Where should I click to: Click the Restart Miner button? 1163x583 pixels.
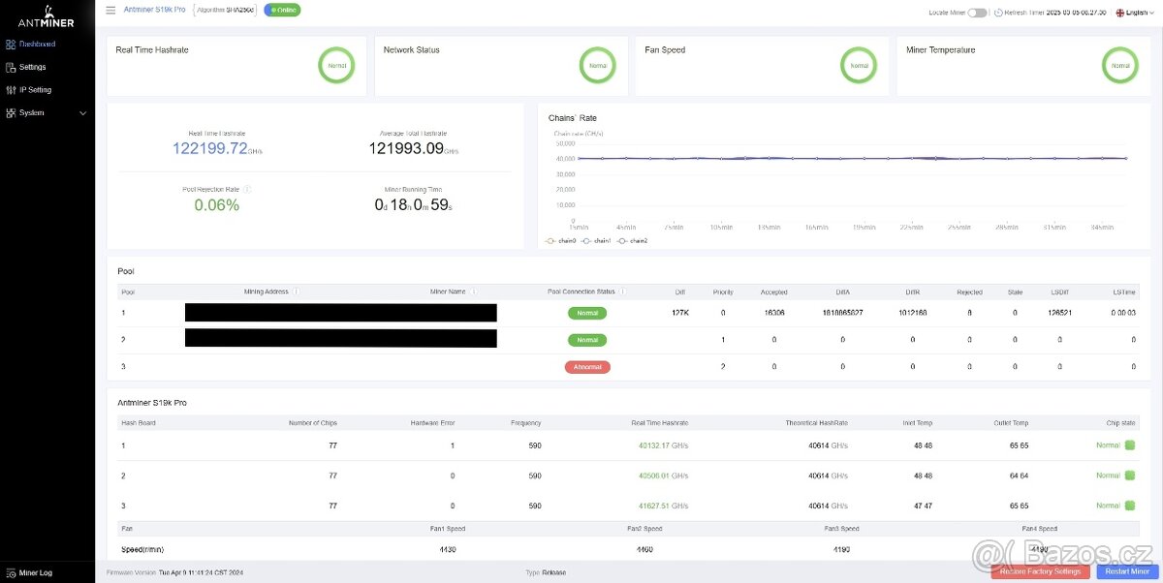tap(1127, 571)
